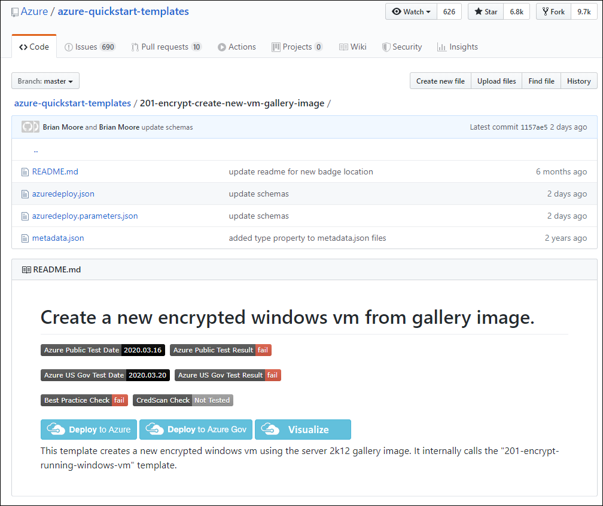The image size is (603, 506).
Task: Open metadata.json file
Action: pos(57,238)
